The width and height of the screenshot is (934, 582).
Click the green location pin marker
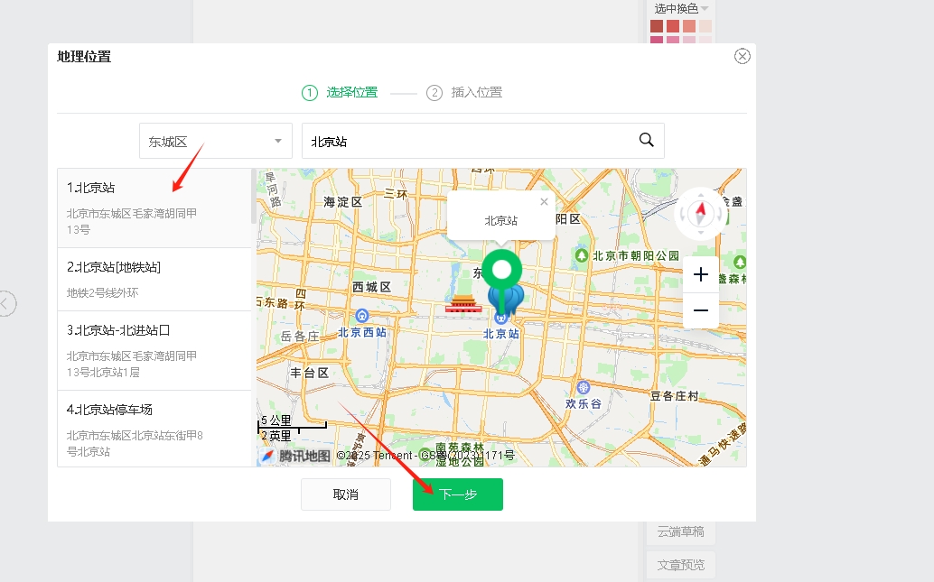[500, 270]
